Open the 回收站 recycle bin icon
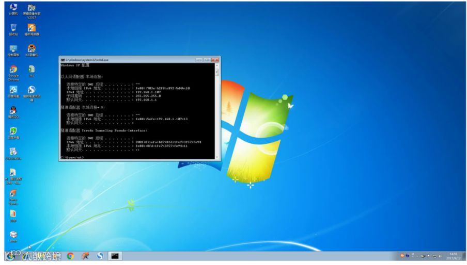This screenshot has width=467, height=265. (x=13, y=30)
